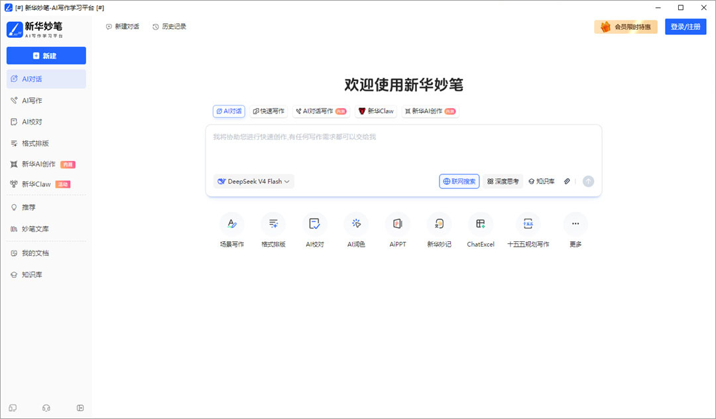Image resolution: width=716 pixels, height=419 pixels.
Task: Expand the 更多 tools button
Action: click(575, 223)
